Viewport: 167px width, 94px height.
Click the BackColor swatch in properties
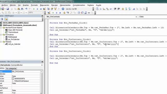[x=13, y=79]
